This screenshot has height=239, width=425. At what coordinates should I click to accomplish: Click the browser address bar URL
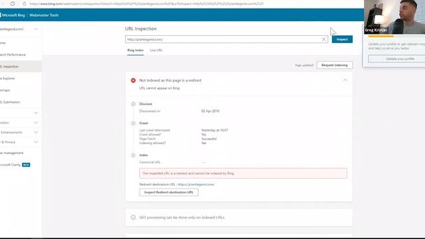pos(146,4)
